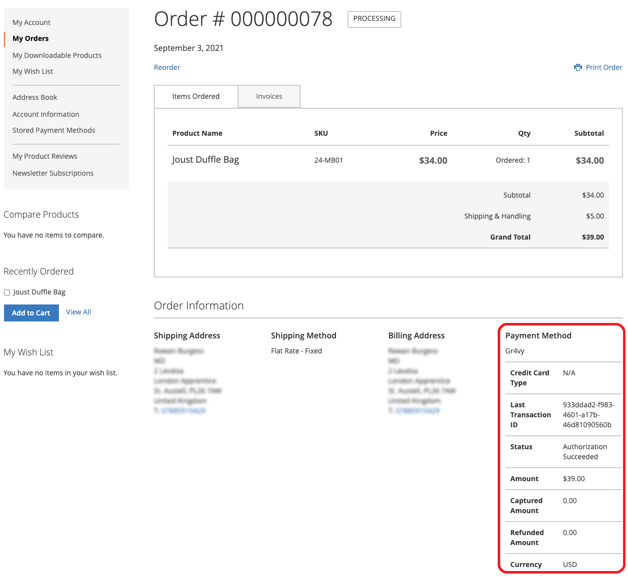Open My Account from the sidebar

pos(31,22)
